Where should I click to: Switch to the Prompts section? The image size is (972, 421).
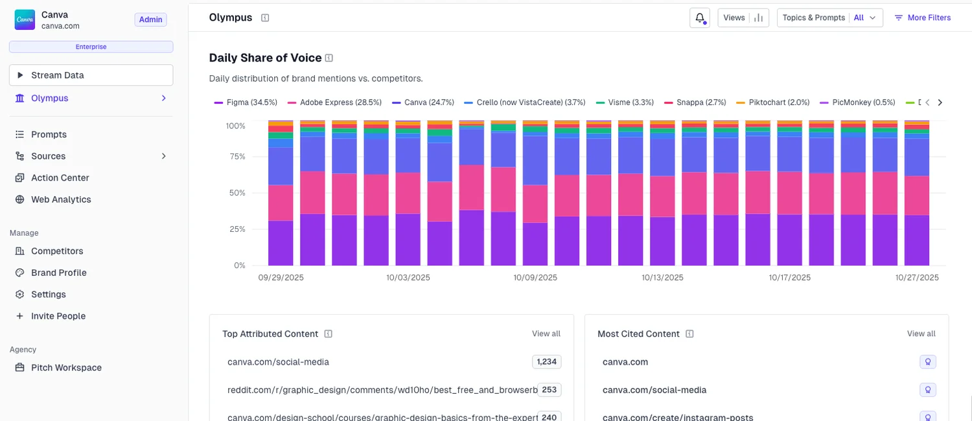[49, 134]
